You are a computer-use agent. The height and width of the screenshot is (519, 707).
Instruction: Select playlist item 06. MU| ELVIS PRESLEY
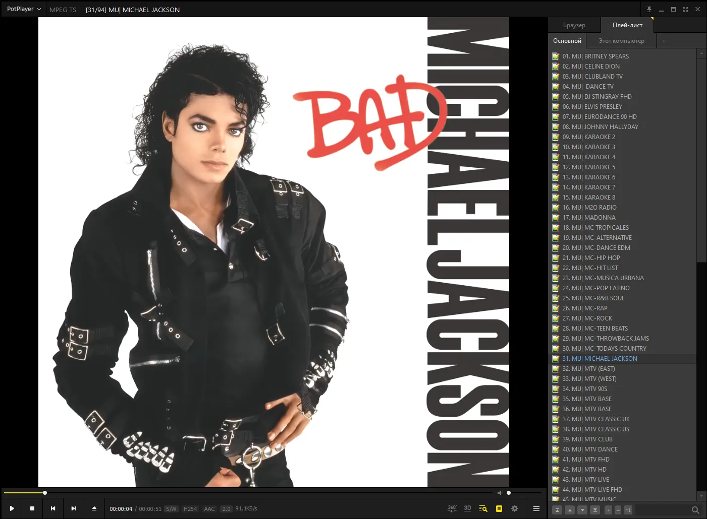coord(622,107)
